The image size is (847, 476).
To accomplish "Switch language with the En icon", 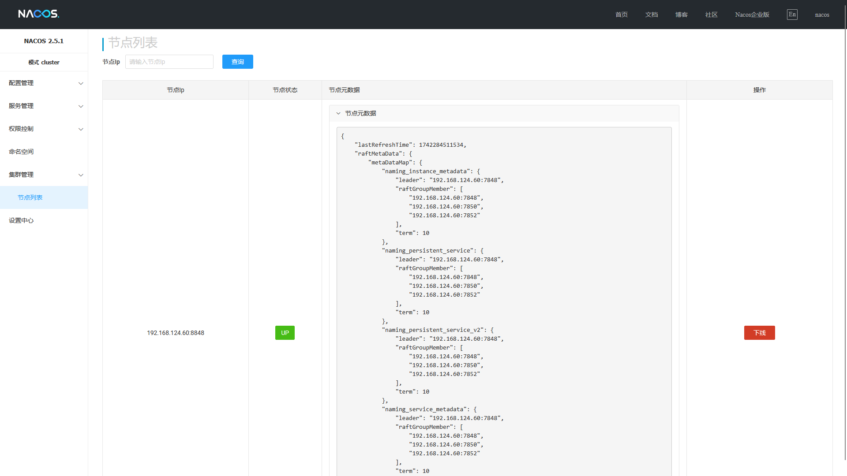I will pos(792,15).
